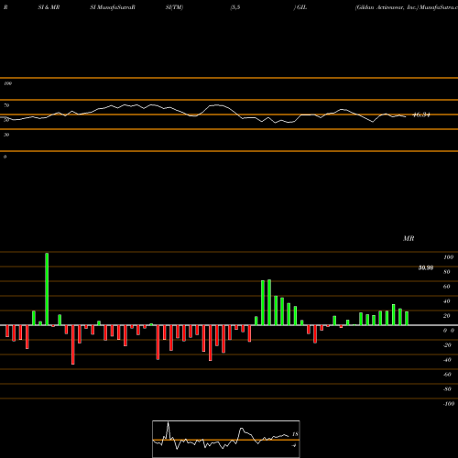Click the "SI MunafaSutraR" header text

(x=113, y=7)
